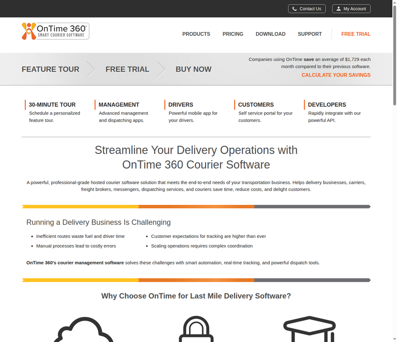Open the SUPPORT menu item
The image size is (397, 342).
pyautogui.click(x=310, y=34)
